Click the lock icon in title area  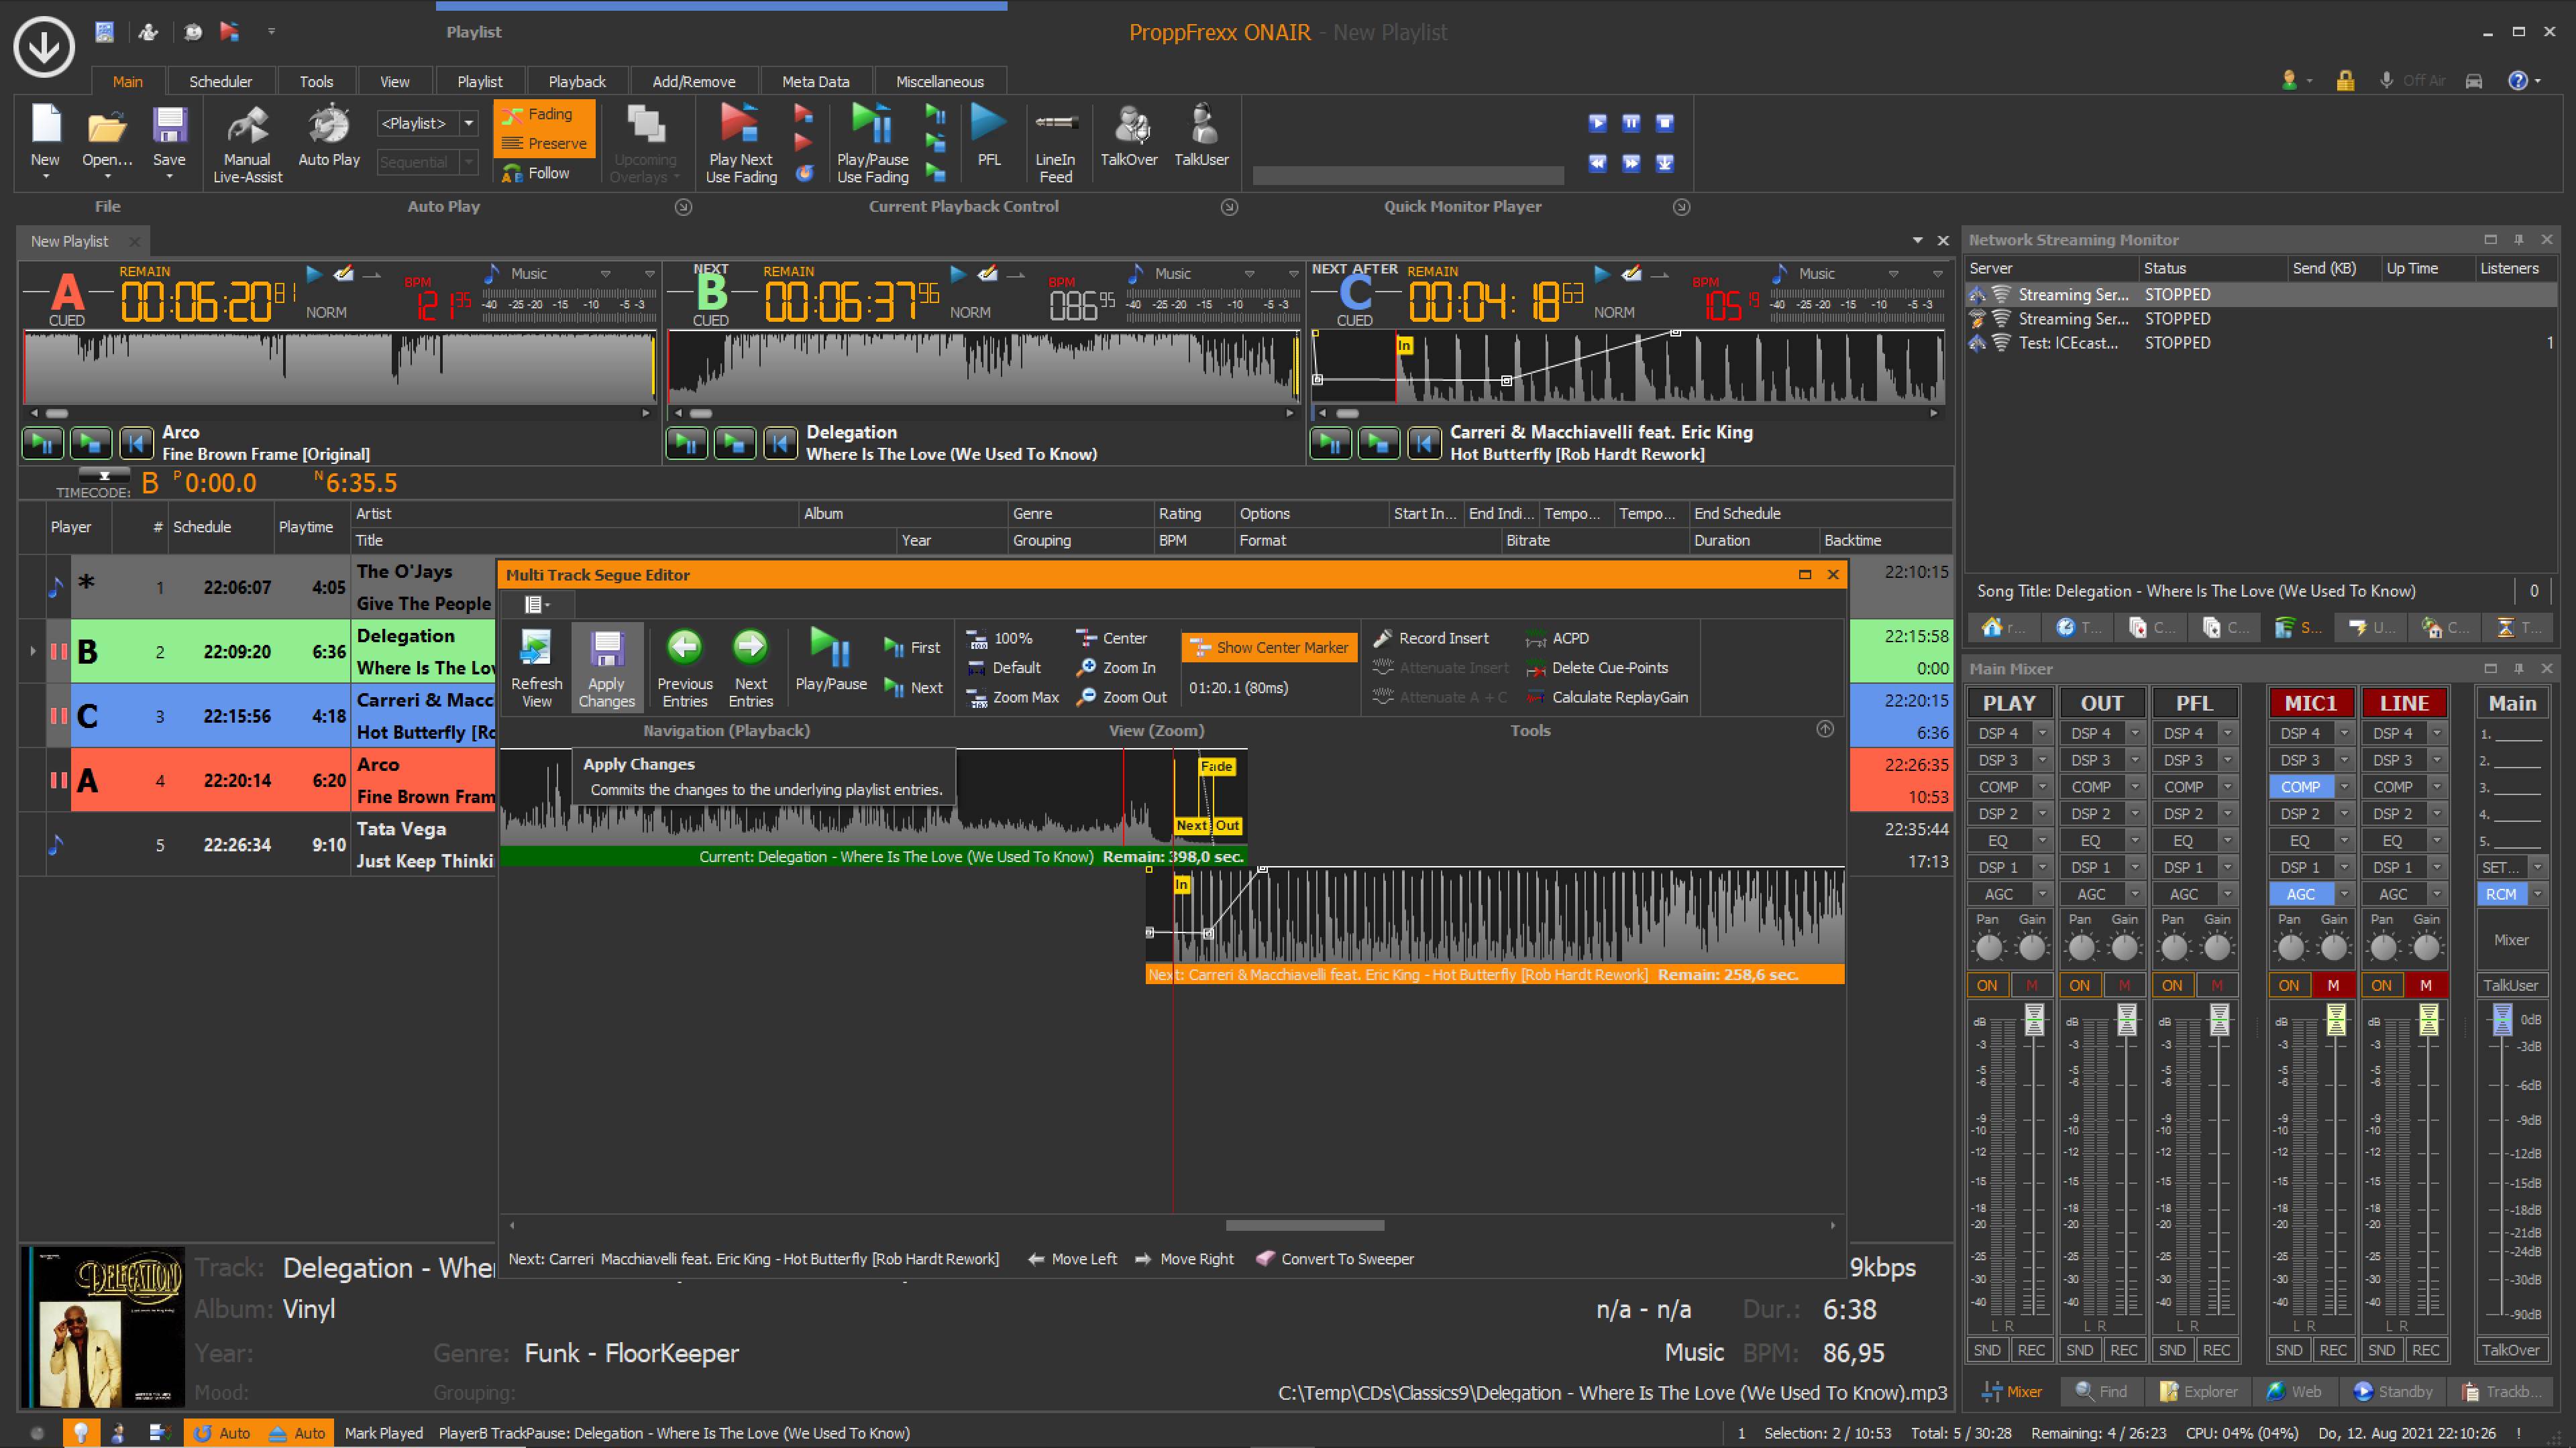[2345, 81]
